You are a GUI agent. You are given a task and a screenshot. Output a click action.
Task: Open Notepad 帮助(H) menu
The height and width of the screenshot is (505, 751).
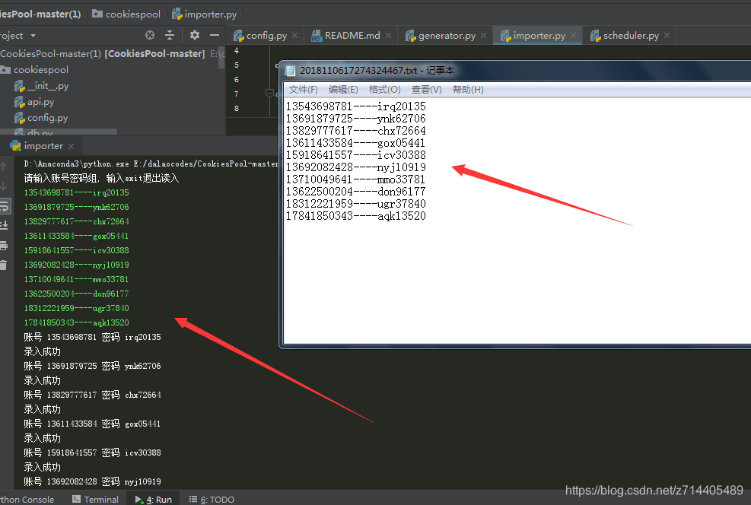click(x=468, y=90)
